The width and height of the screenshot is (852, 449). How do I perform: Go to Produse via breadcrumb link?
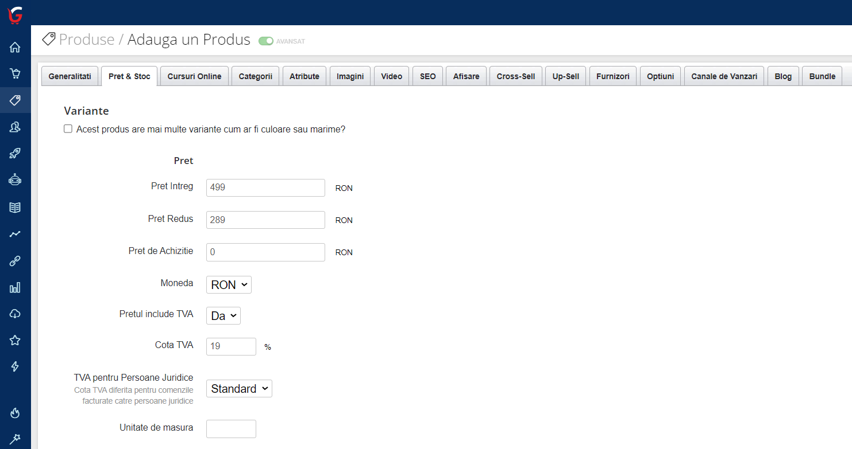tap(87, 40)
